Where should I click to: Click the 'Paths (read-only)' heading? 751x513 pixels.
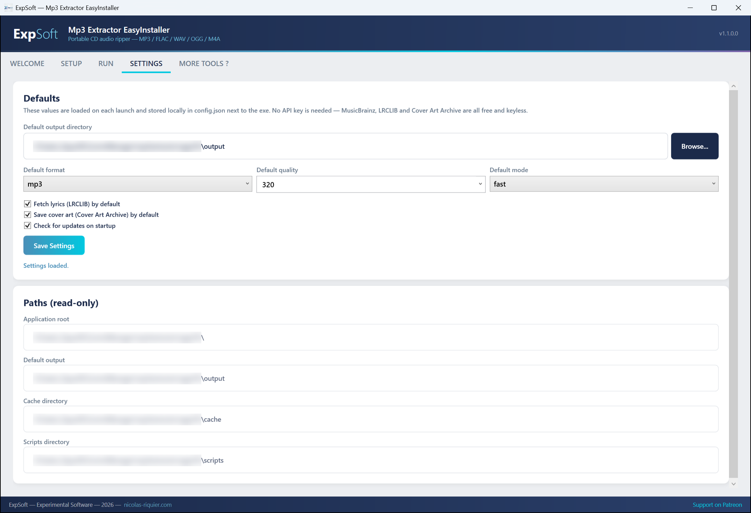(61, 303)
